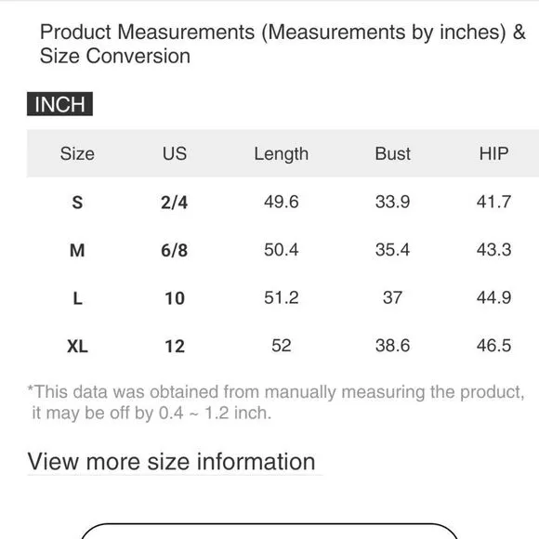The width and height of the screenshot is (539, 539).
Task: Select the XL size row label
Action: (77, 346)
